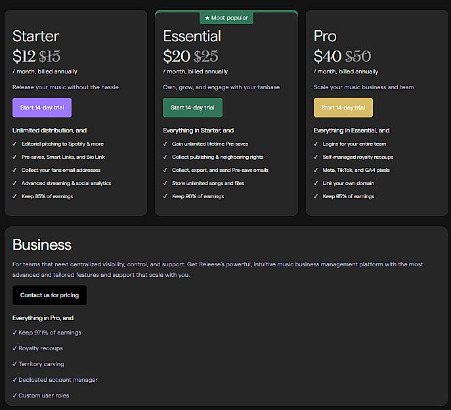This screenshot has height=410, width=451.
Task: Click the checkmark beside Logins for your entire team
Action: pos(316,144)
